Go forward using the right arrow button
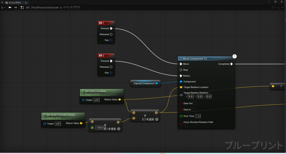 (16, 8)
